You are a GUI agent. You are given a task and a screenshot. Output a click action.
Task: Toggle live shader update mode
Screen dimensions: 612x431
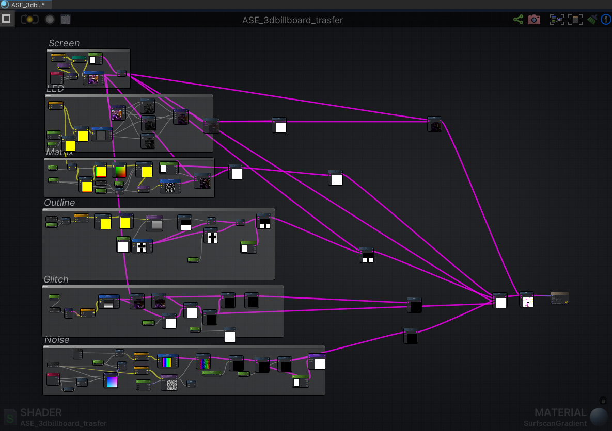point(30,20)
